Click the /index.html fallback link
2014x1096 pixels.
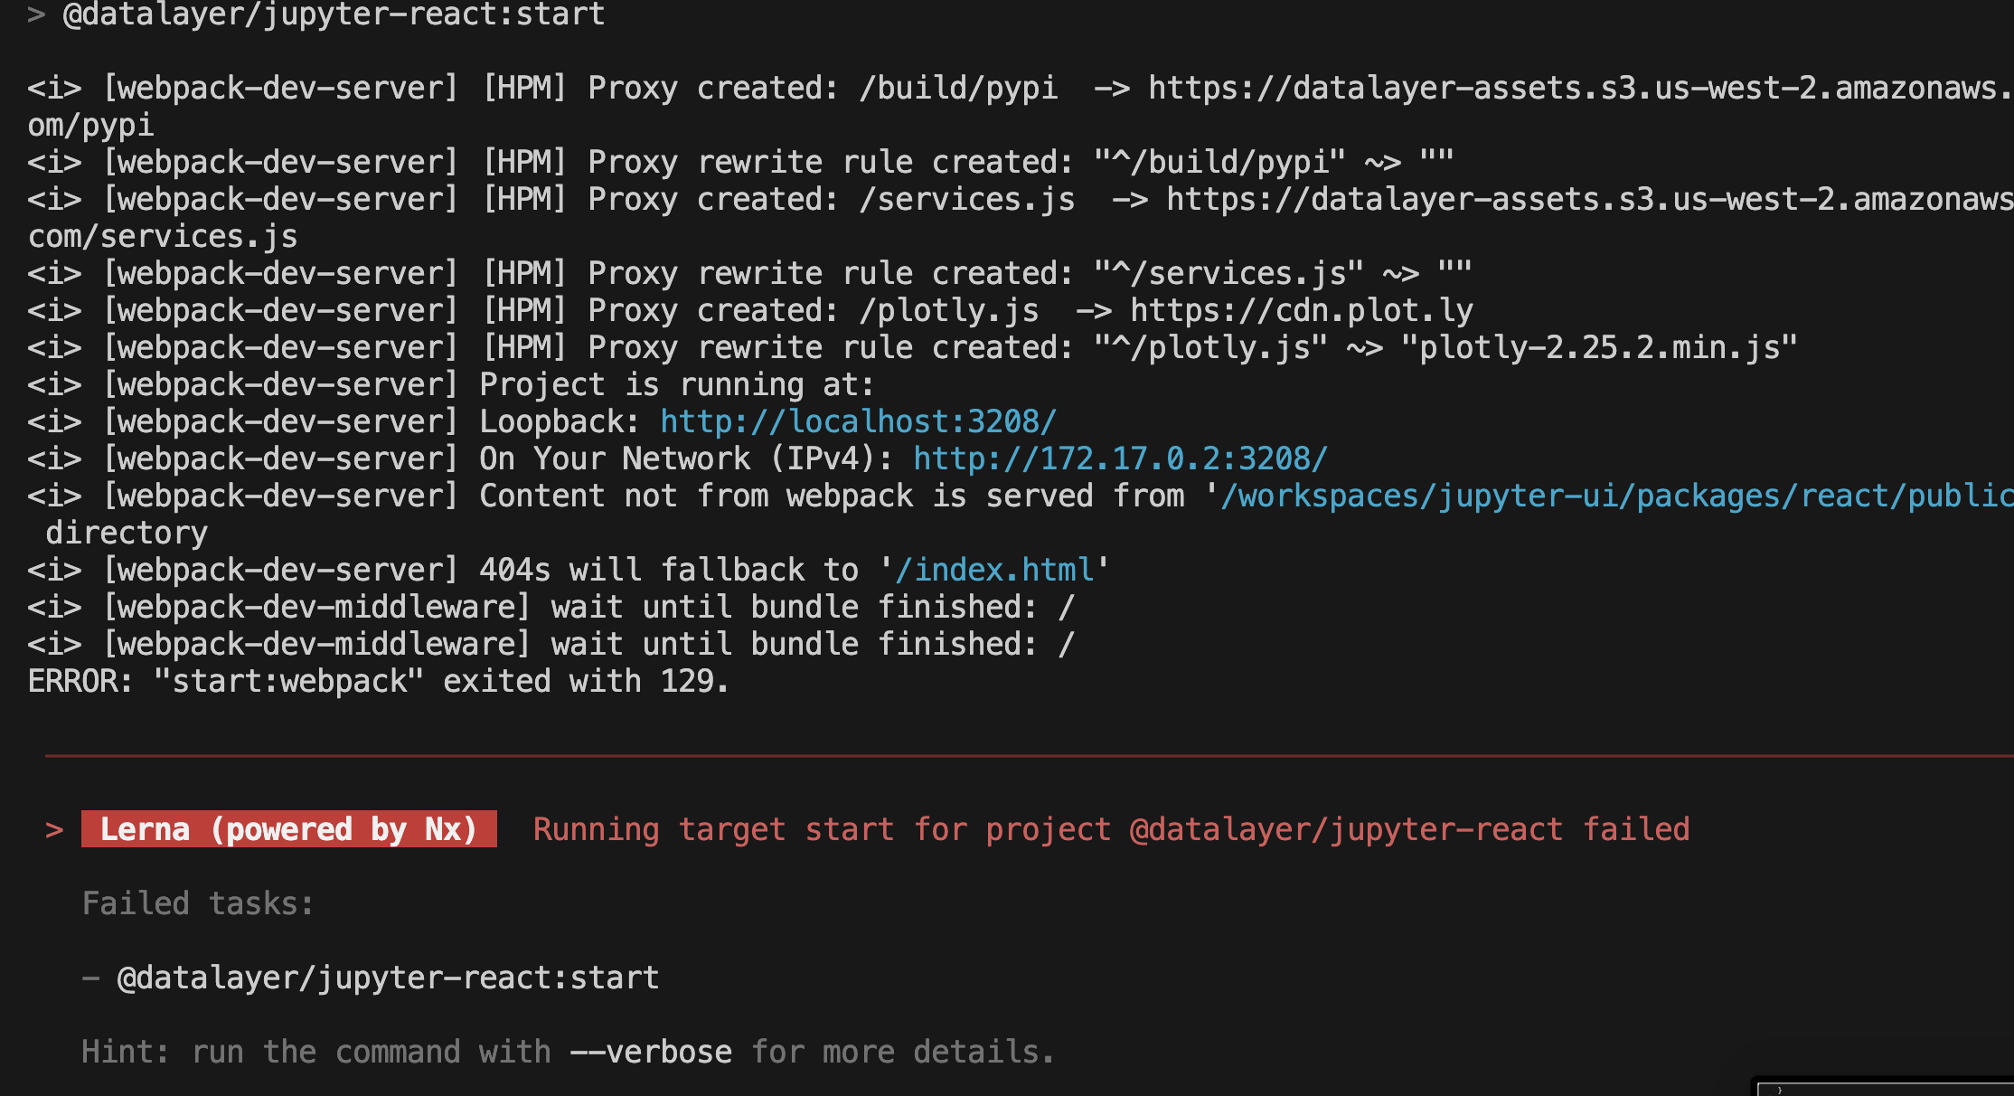[x=993, y=569]
